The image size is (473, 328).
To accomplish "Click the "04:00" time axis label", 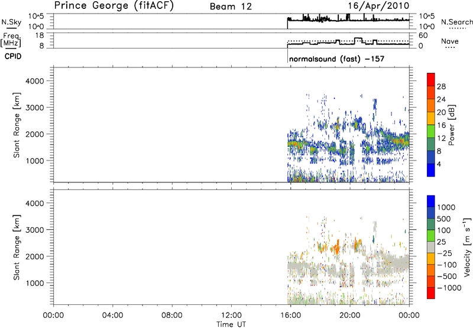I will 112,316.
